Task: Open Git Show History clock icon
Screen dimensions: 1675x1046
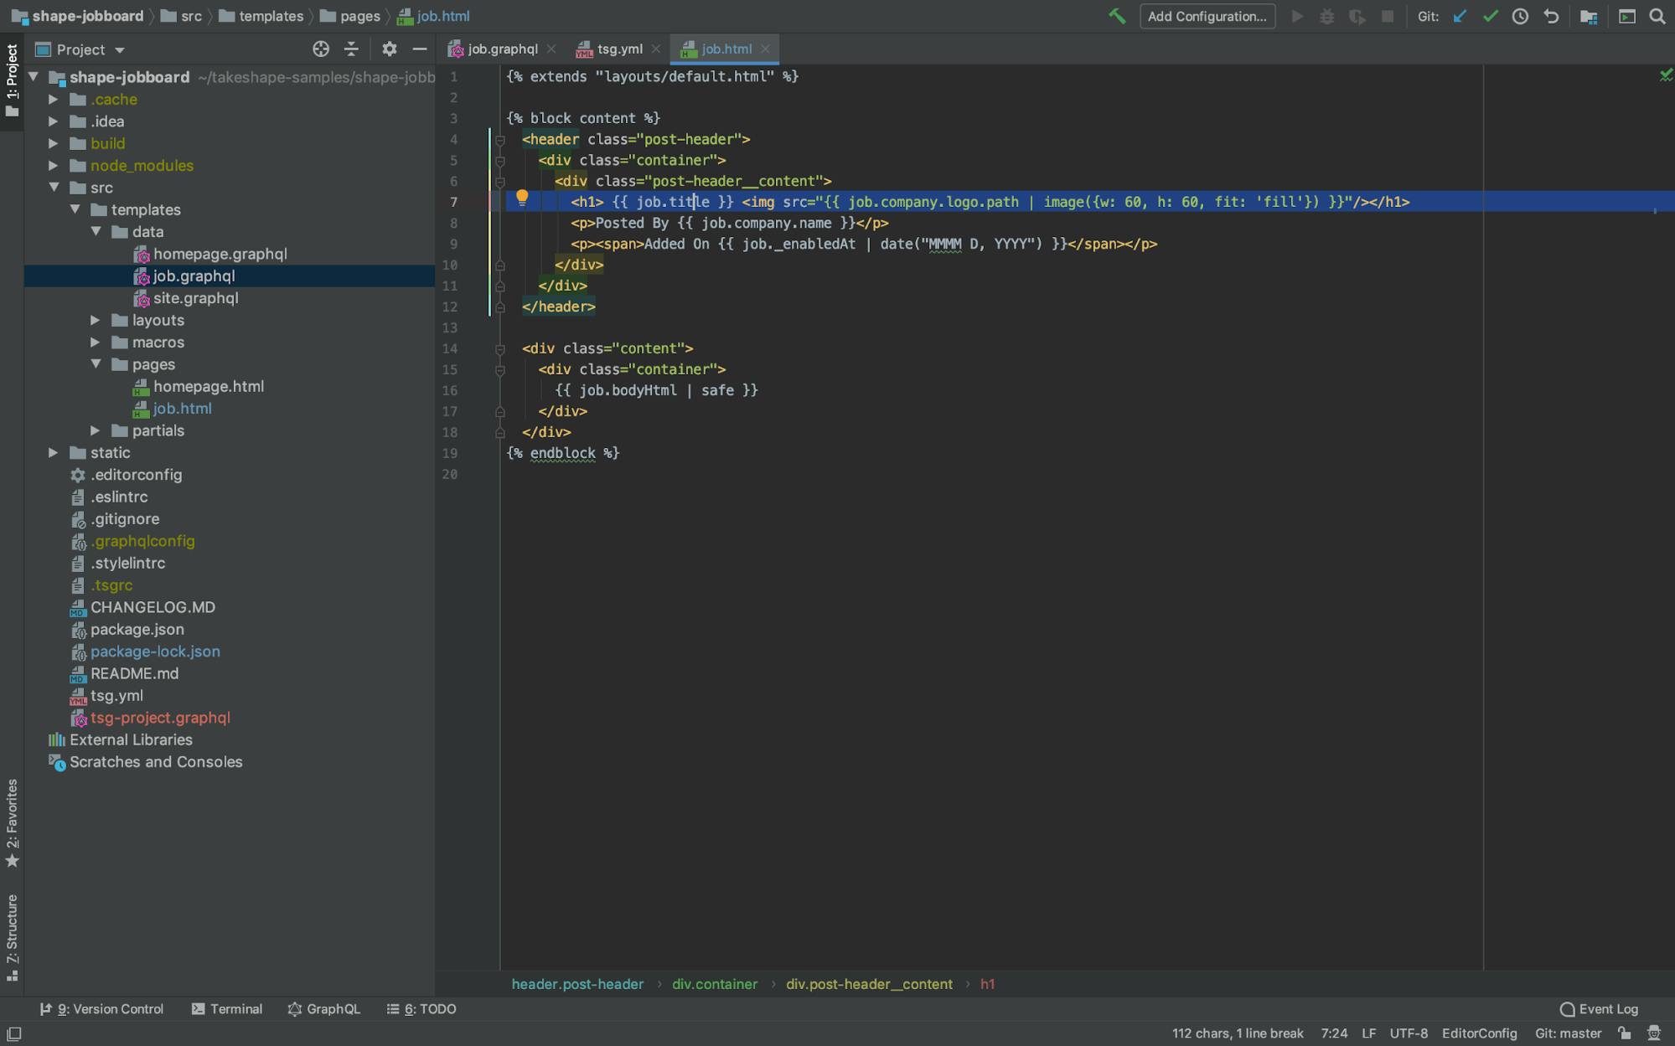Action: [x=1520, y=16]
